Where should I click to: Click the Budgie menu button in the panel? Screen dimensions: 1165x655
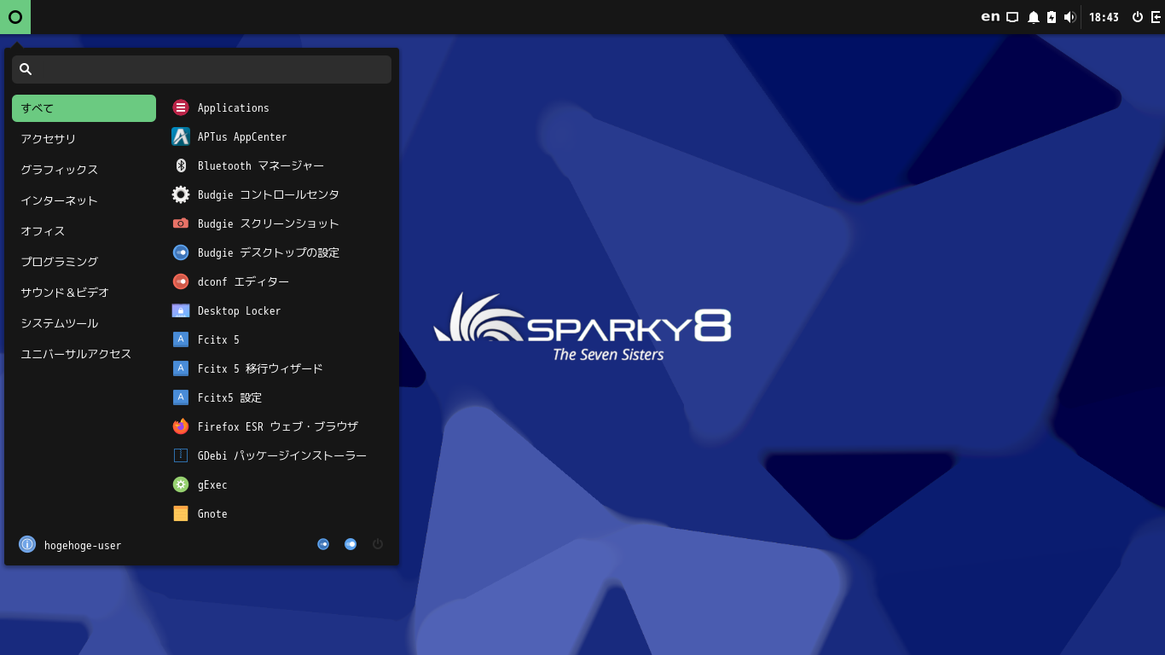coord(15,17)
